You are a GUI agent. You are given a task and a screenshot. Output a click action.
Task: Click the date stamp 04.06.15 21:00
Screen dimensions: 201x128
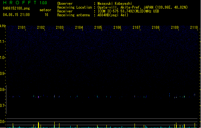[16, 15]
